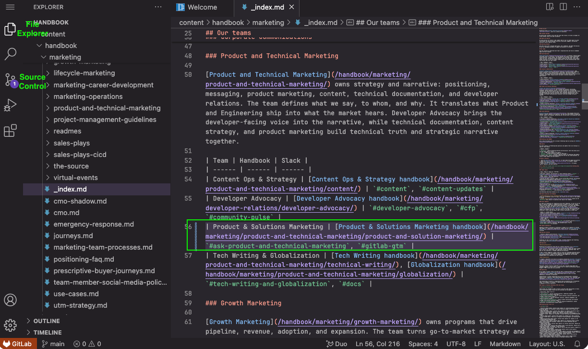Click Ln 56, Col 216 position indicator
The image size is (588, 349).
(x=379, y=344)
